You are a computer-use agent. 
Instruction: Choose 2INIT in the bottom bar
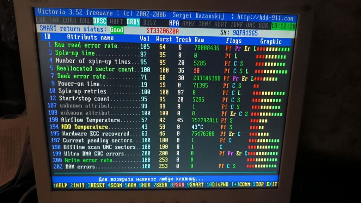click(78, 185)
